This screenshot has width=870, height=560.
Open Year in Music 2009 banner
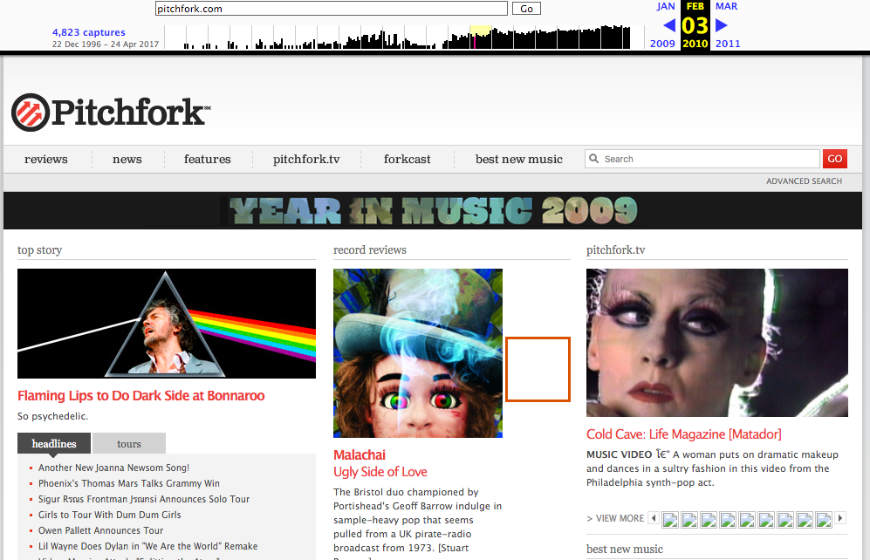pos(433,211)
